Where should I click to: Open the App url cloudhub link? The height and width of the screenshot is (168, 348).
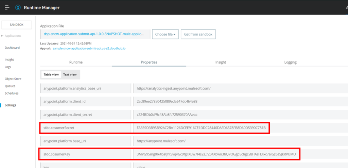(89, 49)
